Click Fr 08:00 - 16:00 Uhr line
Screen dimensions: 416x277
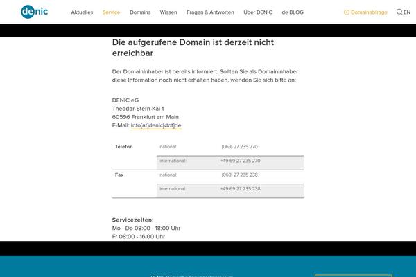click(139, 236)
